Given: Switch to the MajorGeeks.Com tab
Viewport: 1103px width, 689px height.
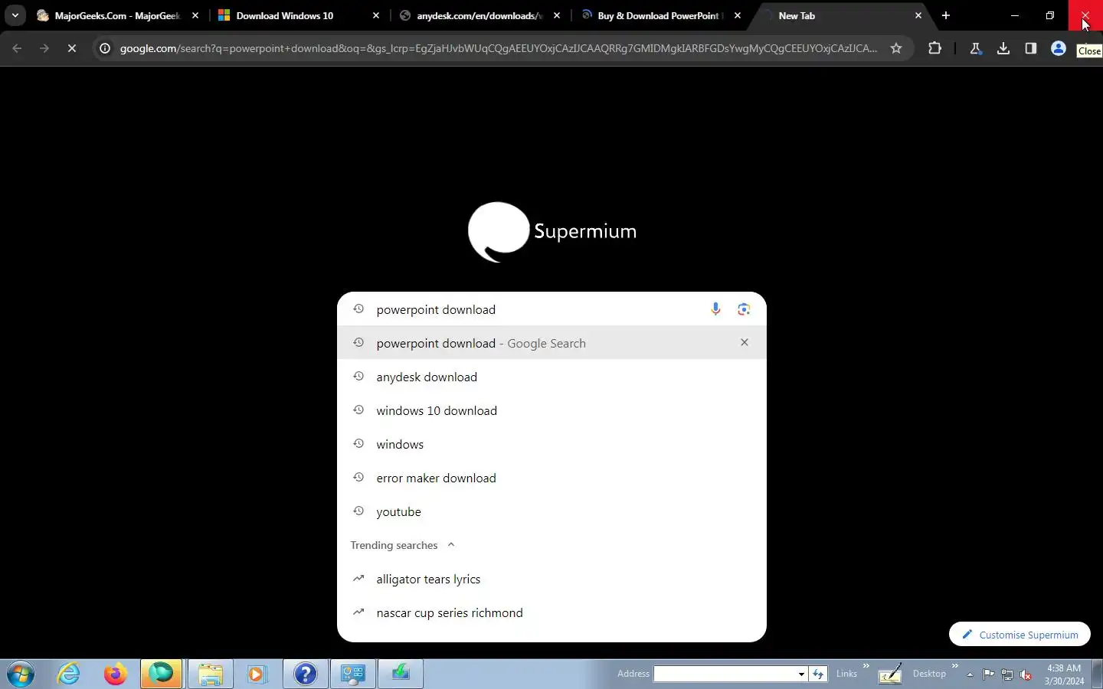Looking at the screenshot, I should [117, 15].
